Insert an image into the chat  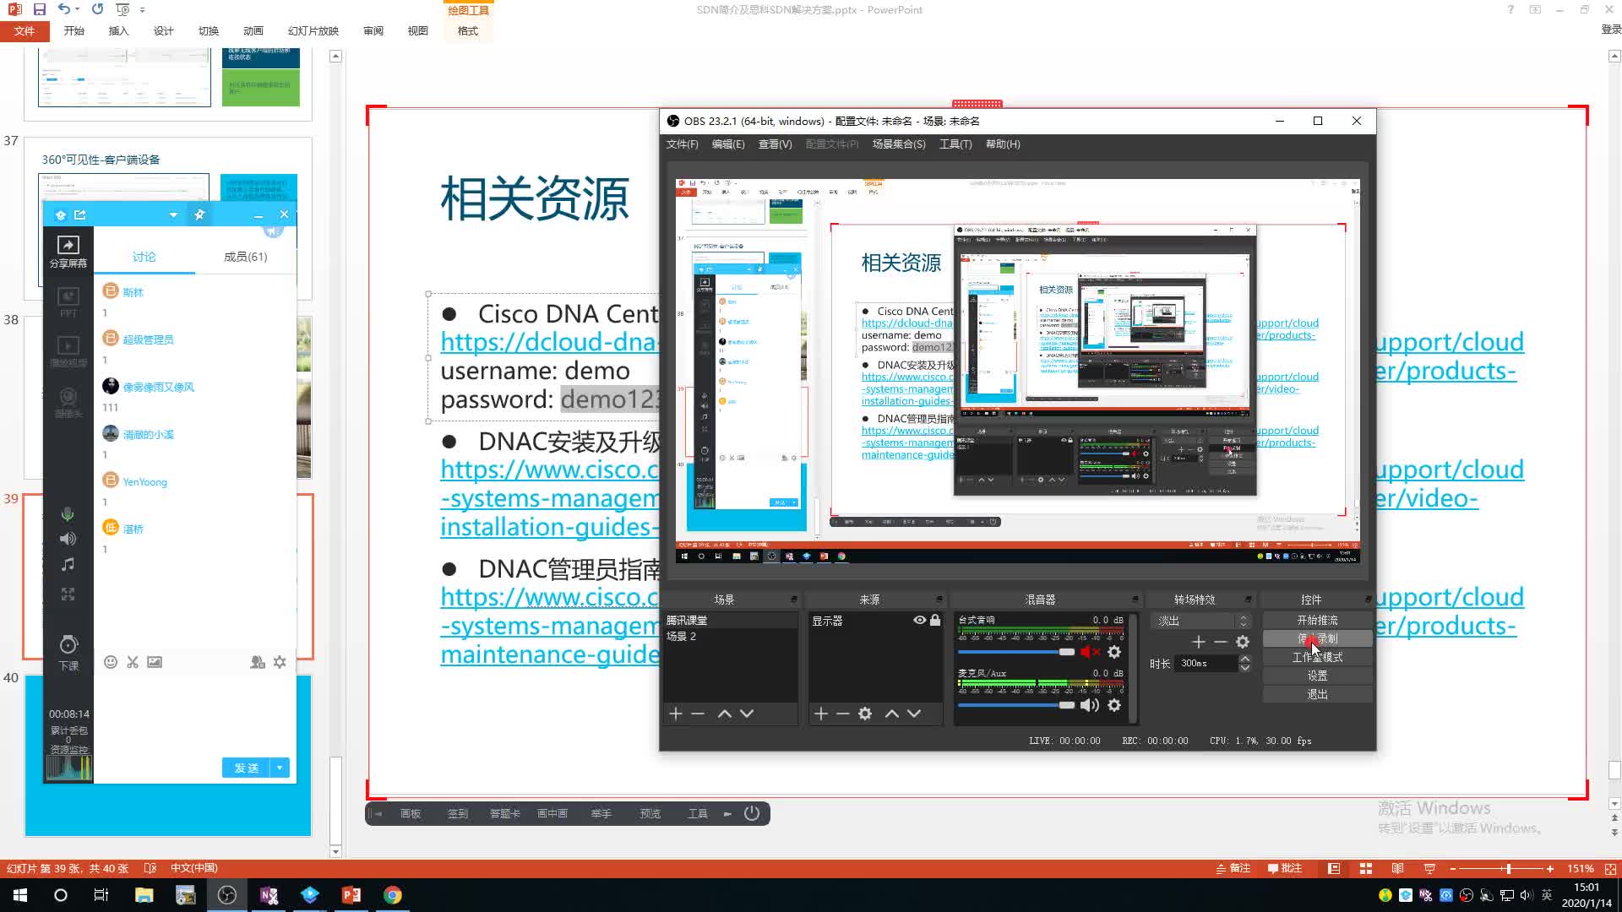pyautogui.click(x=155, y=662)
